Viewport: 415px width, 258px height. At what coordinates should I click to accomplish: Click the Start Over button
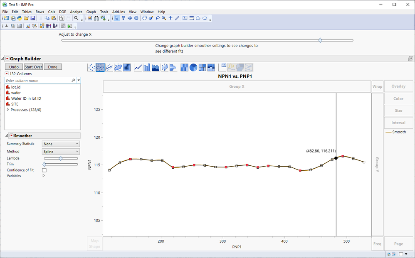[33, 67]
